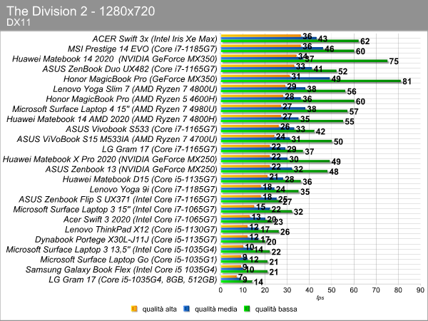Image resolution: width=428 pixels, height=321 pixels.
Task: Click 'LG Gram 17 (Core i5-1035G4, 8GB, 512GB)' label
Action: pos(133,280)
